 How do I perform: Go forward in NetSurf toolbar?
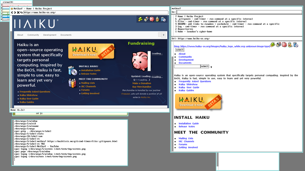pos(15,12)
